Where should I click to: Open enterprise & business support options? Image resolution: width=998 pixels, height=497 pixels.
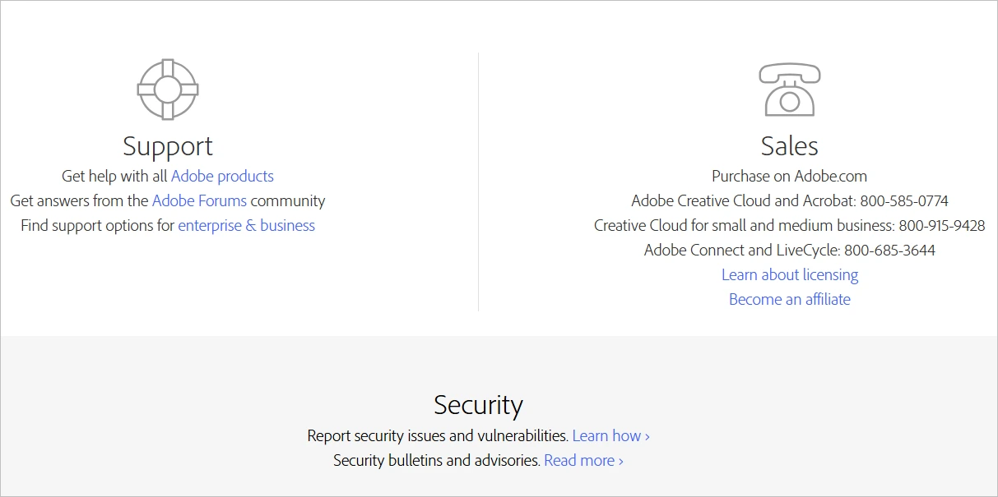click(247, 225)
